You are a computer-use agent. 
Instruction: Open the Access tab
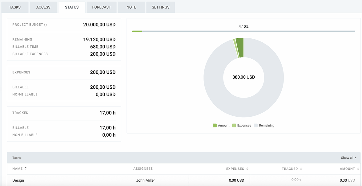pyautogui.click(x=43, y=7)
